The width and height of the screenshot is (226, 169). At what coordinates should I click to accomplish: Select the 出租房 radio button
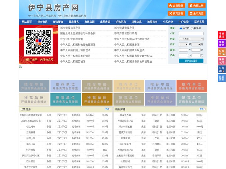192,28
